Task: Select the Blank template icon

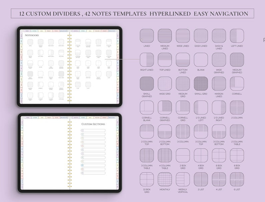Action: (201, 60)
